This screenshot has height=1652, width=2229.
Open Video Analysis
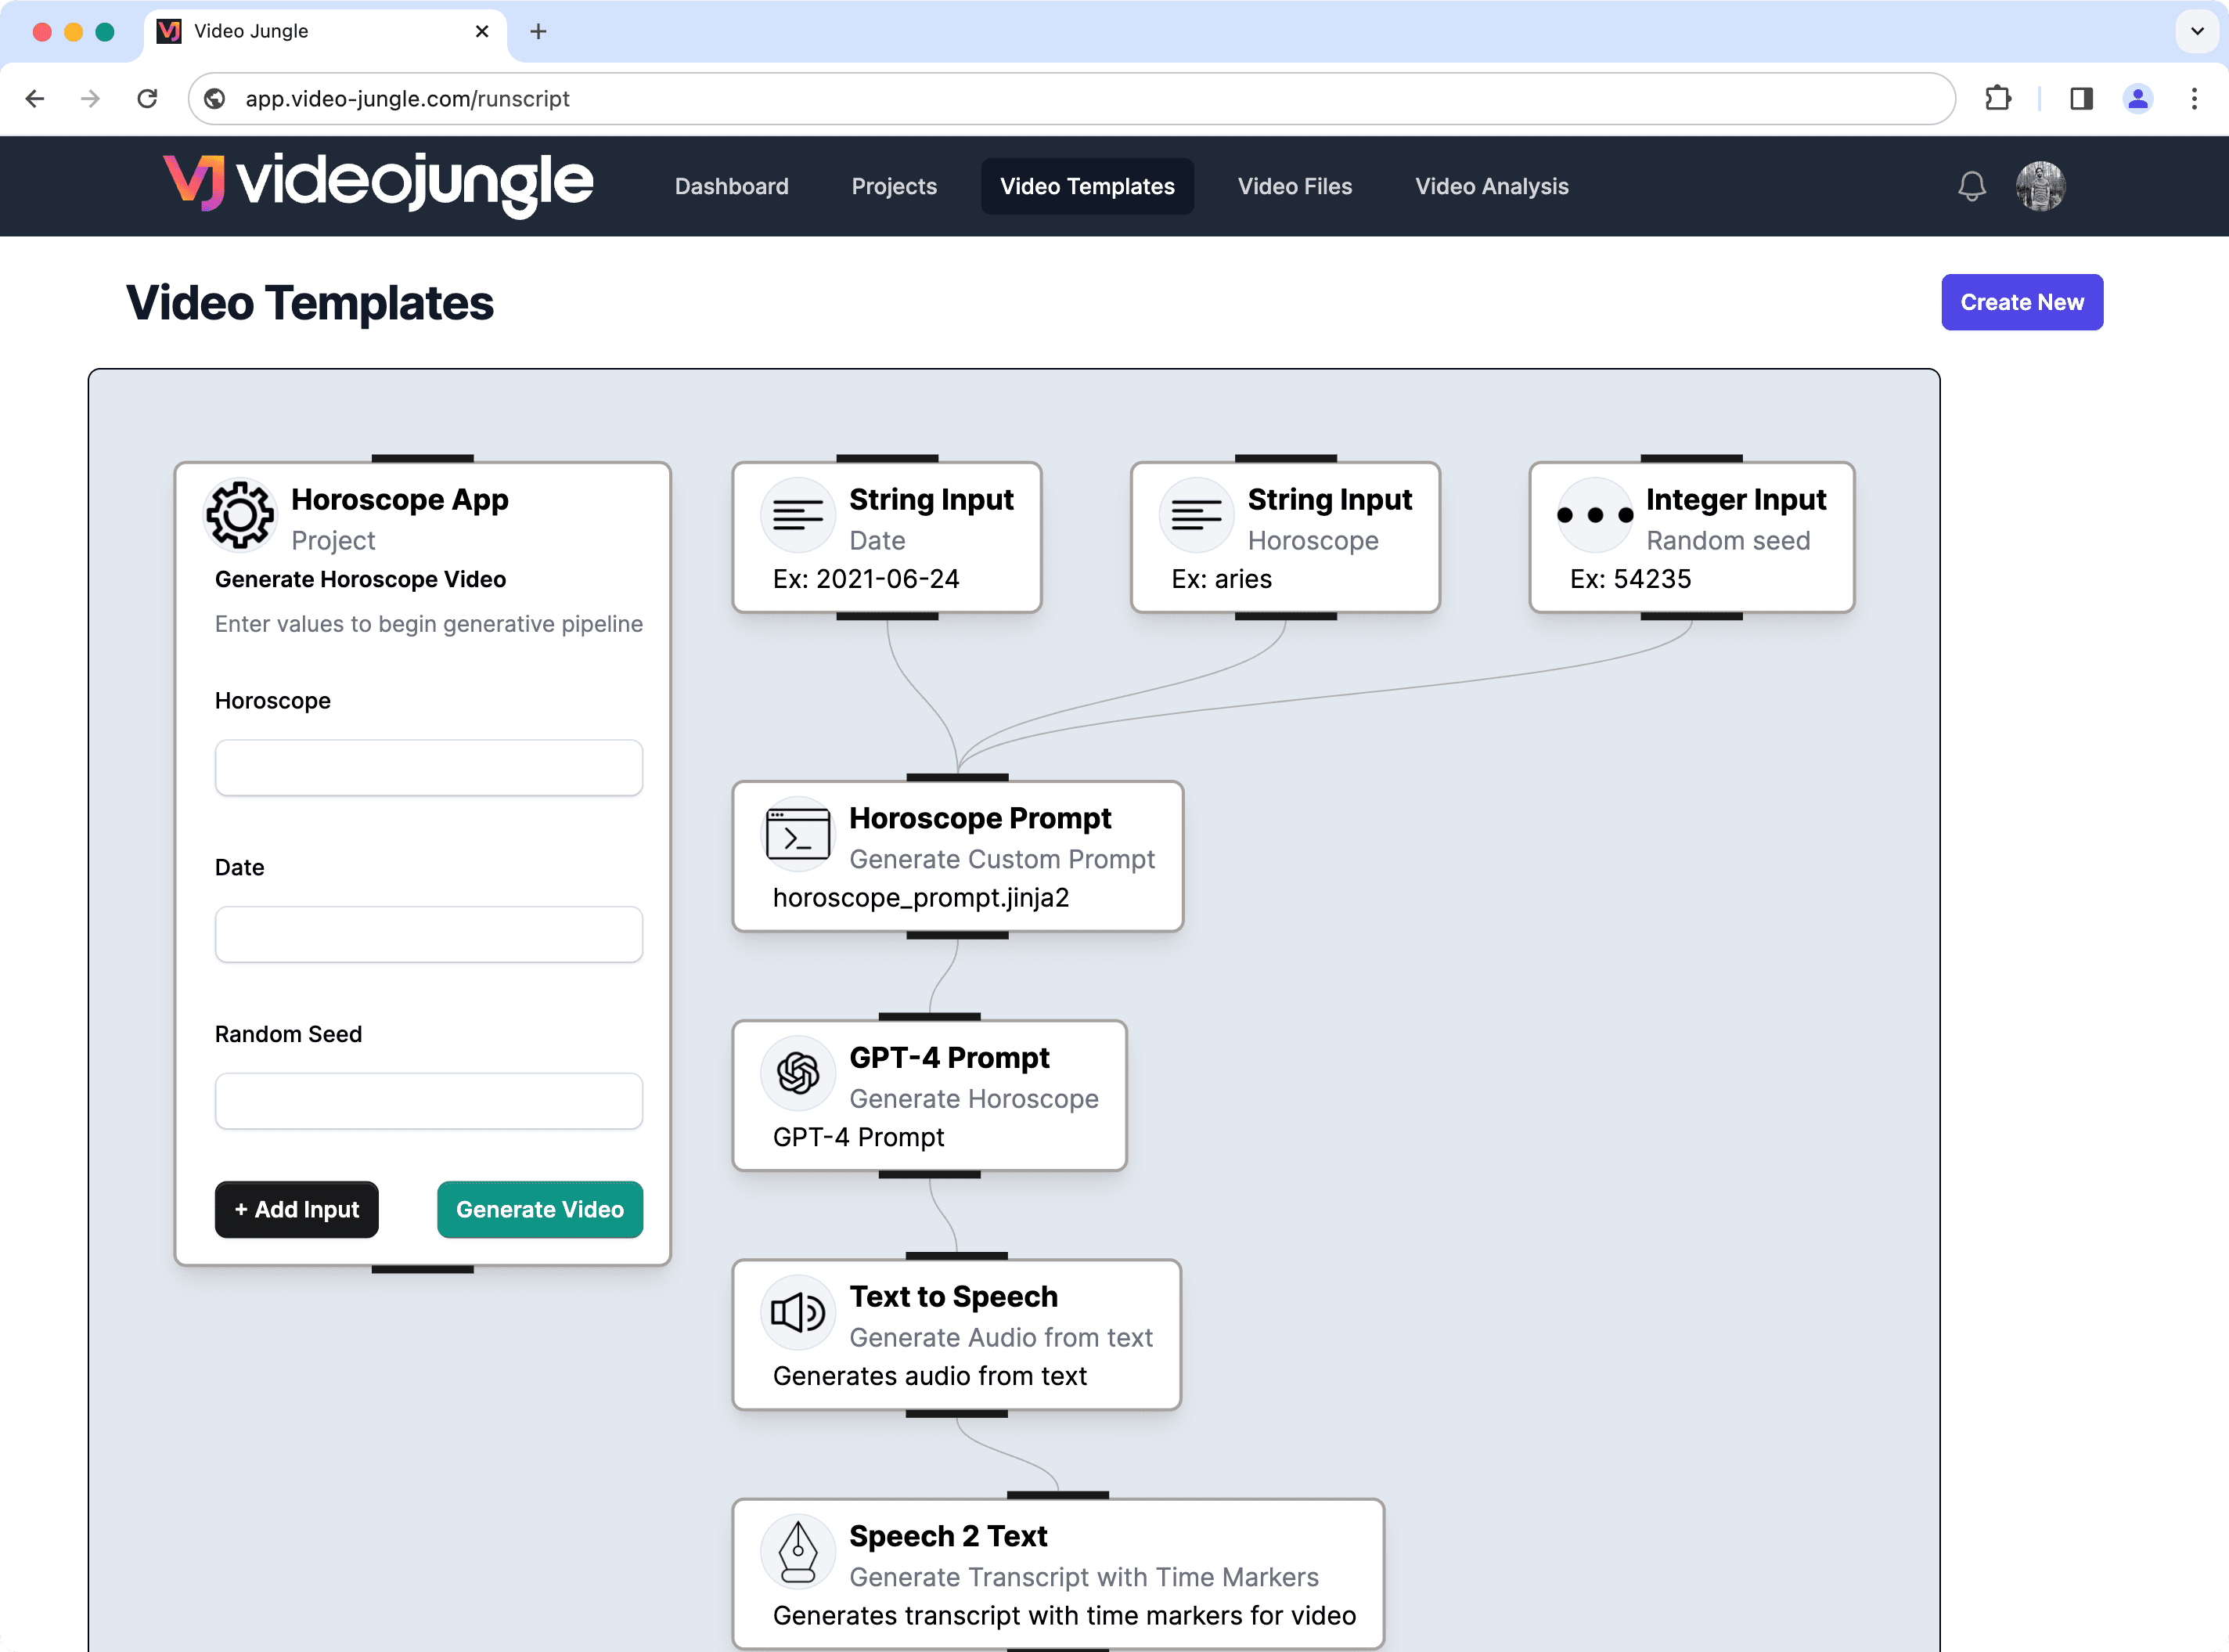[x=1491, y=186]
